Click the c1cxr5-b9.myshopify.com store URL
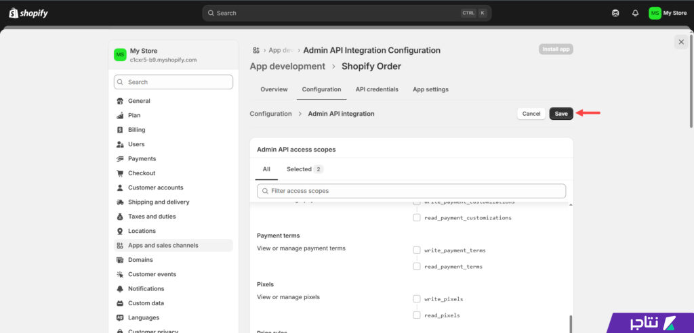 coord(163,60)
